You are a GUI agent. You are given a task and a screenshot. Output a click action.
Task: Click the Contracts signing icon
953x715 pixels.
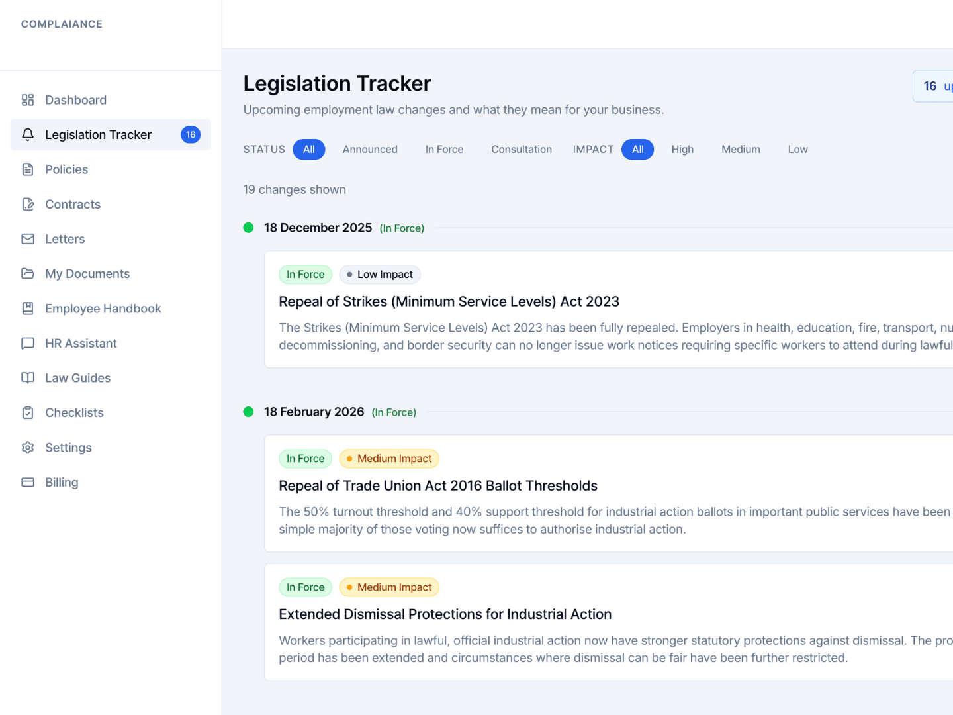click(x=28, y=204)
